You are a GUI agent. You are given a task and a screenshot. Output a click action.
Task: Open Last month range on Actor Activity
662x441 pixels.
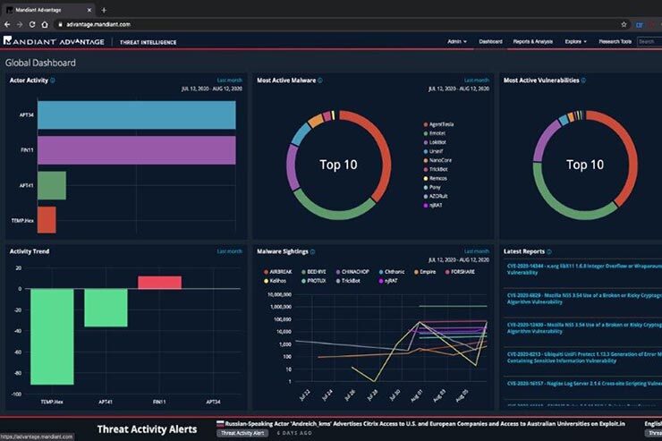point(229,81)
